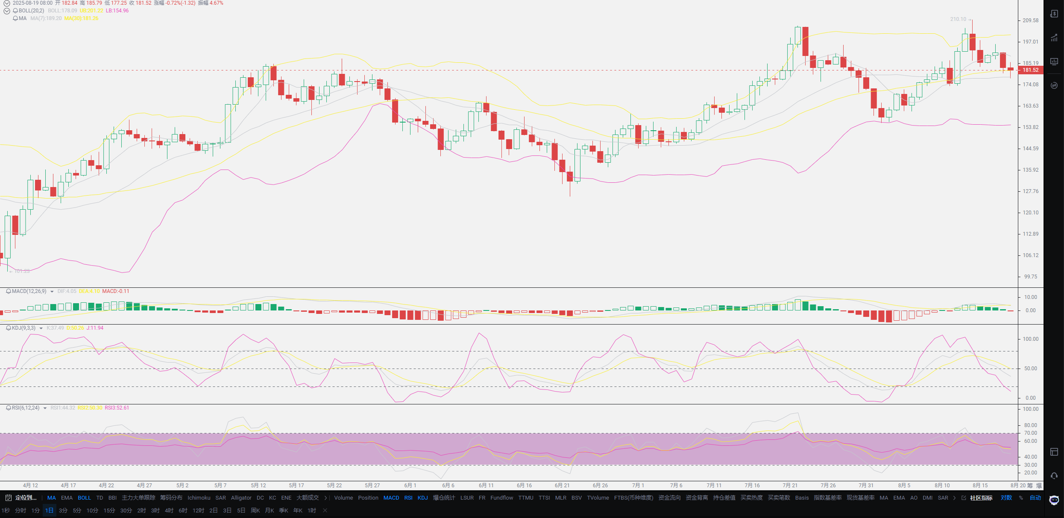Switch to 4时 timeframe tab
Image resolution: width=1064 pixels, height=518 pixels.
click(x=169, y=510)
